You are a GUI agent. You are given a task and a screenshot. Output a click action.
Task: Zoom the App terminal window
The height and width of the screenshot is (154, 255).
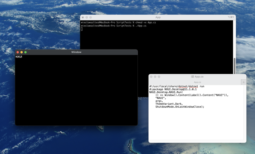click(x=91, y=17)
